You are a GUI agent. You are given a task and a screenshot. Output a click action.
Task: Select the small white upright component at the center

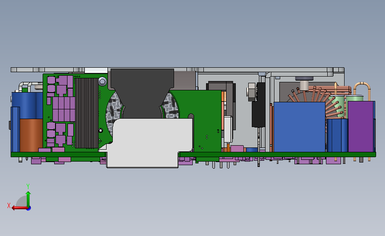click(x=228, y=129)
